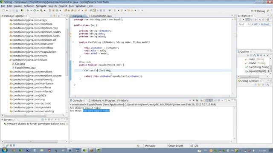Open the Window menu
Image resolution: width=273 pixels, height=153 pixels.
click(81, 6)
